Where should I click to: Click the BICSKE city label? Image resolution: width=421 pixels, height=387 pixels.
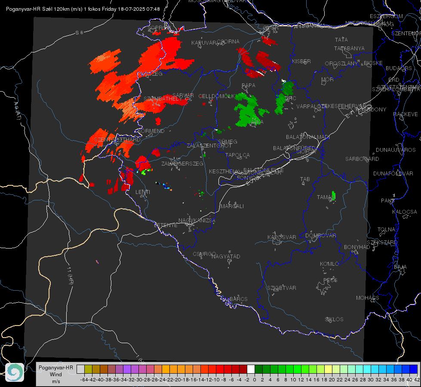[373, 63]
